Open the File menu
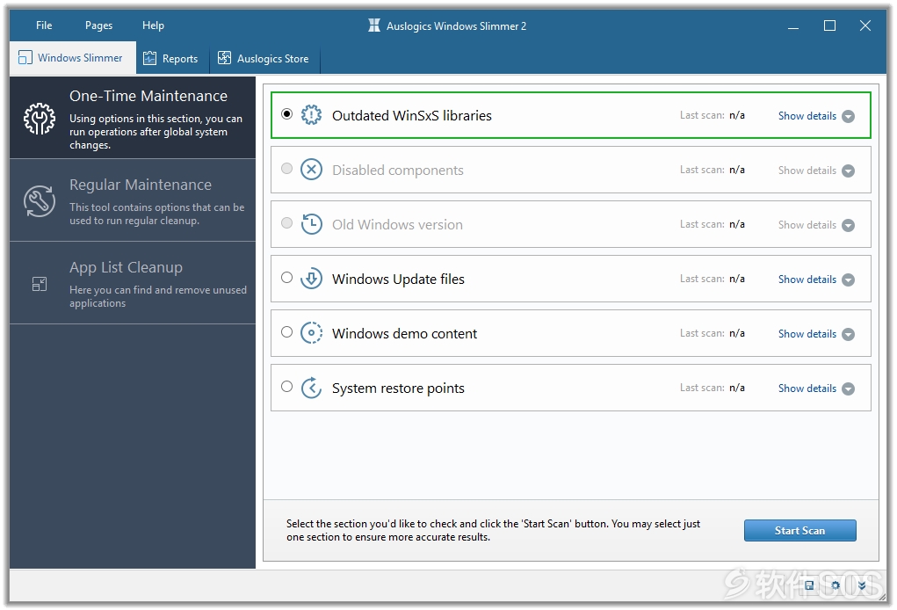Image resolution: width=897 pixels, height=610 pixels. [x=44, y=25]
